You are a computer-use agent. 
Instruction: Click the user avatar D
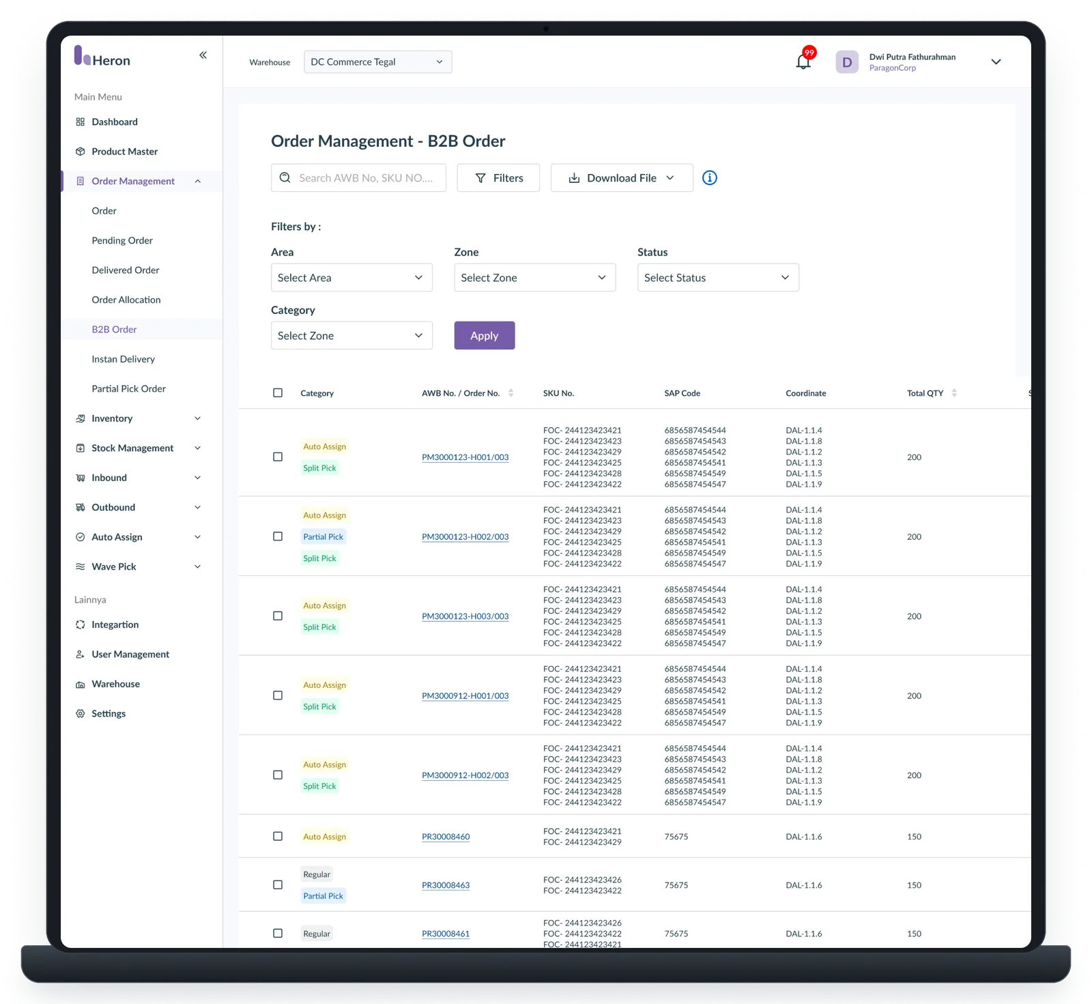click(x=847, y=62)
